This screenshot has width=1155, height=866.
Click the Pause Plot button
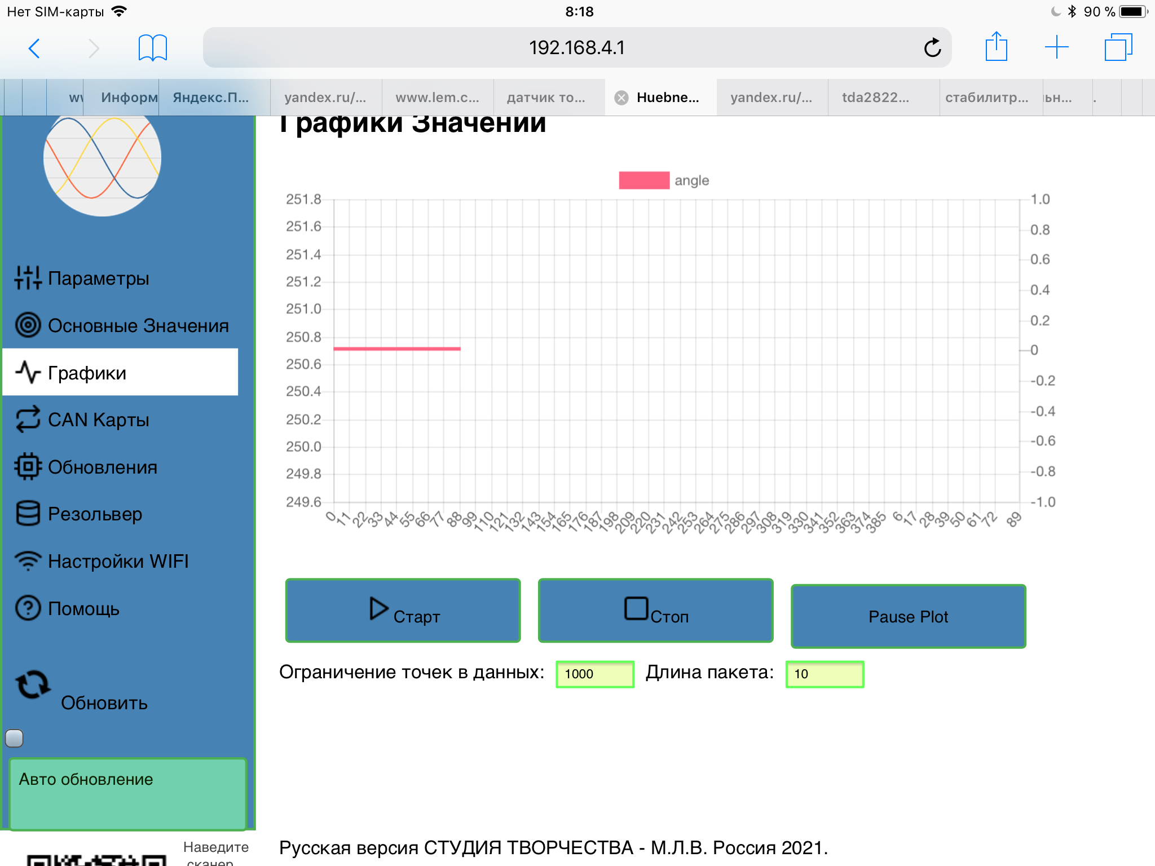coord(908,616)
